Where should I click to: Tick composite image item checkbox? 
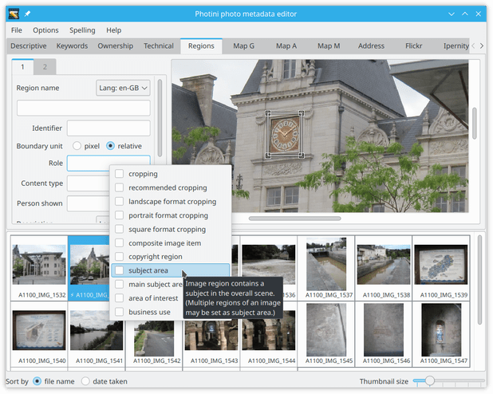(119, 242)
